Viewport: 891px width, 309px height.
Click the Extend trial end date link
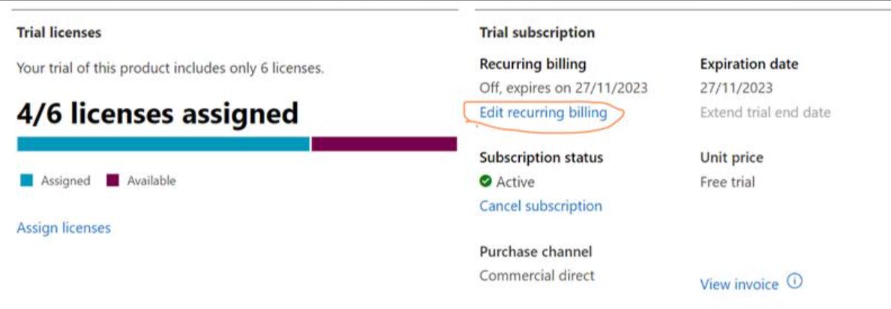(765, 112)
